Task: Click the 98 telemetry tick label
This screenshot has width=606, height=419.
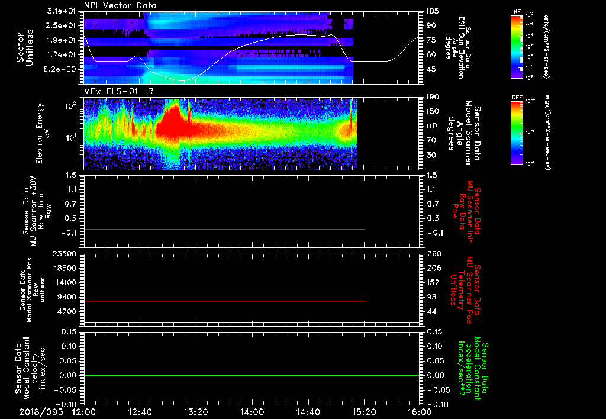Action: (x=431, y=297)
